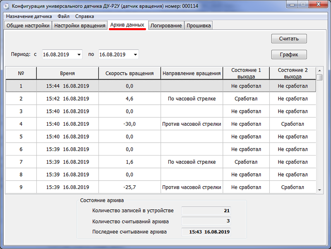The width and height of the screenshot is (331, 249).
Task: Click the application icon in title bar
Action: (7, 6)
